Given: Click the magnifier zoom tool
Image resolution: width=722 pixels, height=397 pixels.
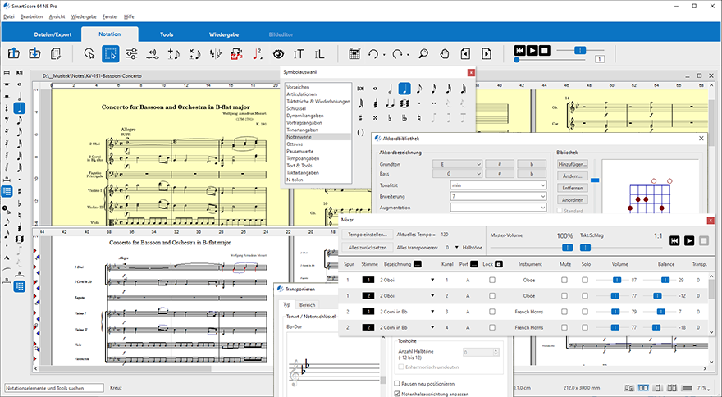Looking at the screenshot, I should 423,54.
